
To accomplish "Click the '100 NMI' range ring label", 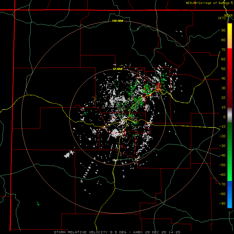I will tap(118, 21).
